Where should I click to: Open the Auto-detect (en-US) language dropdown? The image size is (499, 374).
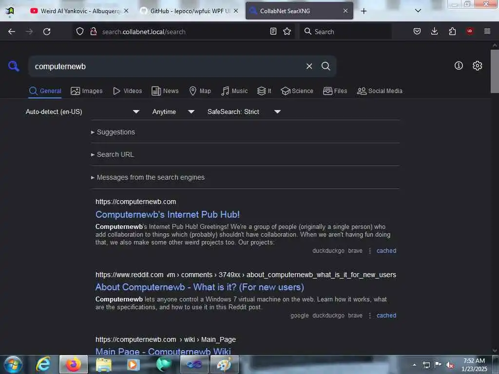click(82, 112)
